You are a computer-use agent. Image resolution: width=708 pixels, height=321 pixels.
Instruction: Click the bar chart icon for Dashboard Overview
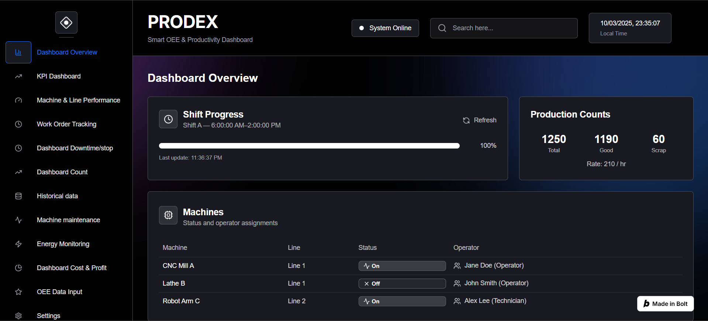[x=18, y=52]
